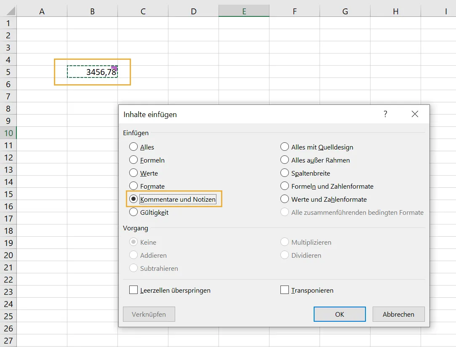Select Alles mit Quelldesign
This screenshot has height=347, width=456.
[x=285, y=147]
